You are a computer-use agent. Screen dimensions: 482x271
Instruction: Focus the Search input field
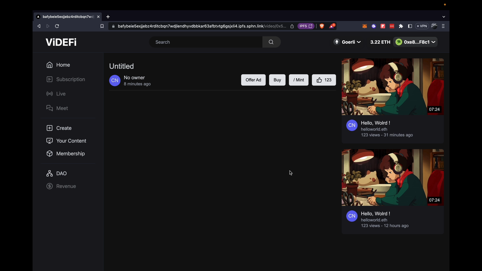206,42
